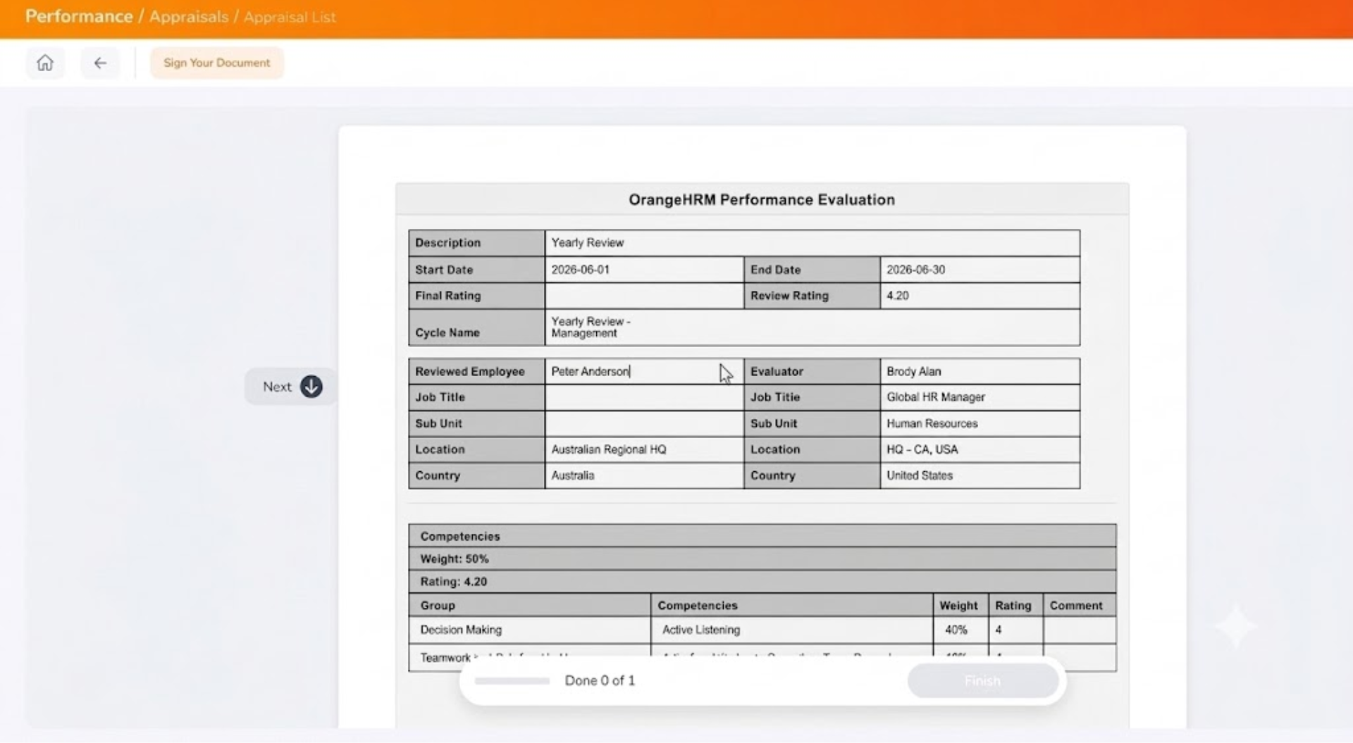Viewport: 1353px width, 743px height.
Task: Open Sign Your Document button
Action: pyautogui.click(x=216, y=63)
